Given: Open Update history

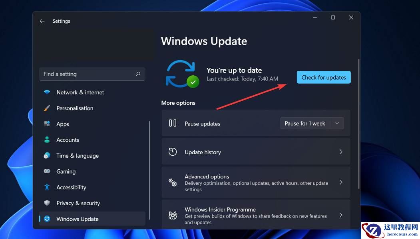Looking at the screenshot, I should [256, 152].
